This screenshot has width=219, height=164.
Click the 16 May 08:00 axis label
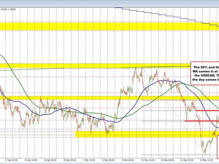(x=168, y=160)
